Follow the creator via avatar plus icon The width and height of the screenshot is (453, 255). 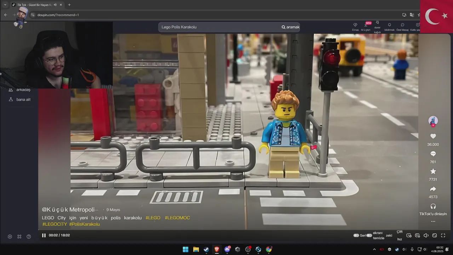coord(433,125)
